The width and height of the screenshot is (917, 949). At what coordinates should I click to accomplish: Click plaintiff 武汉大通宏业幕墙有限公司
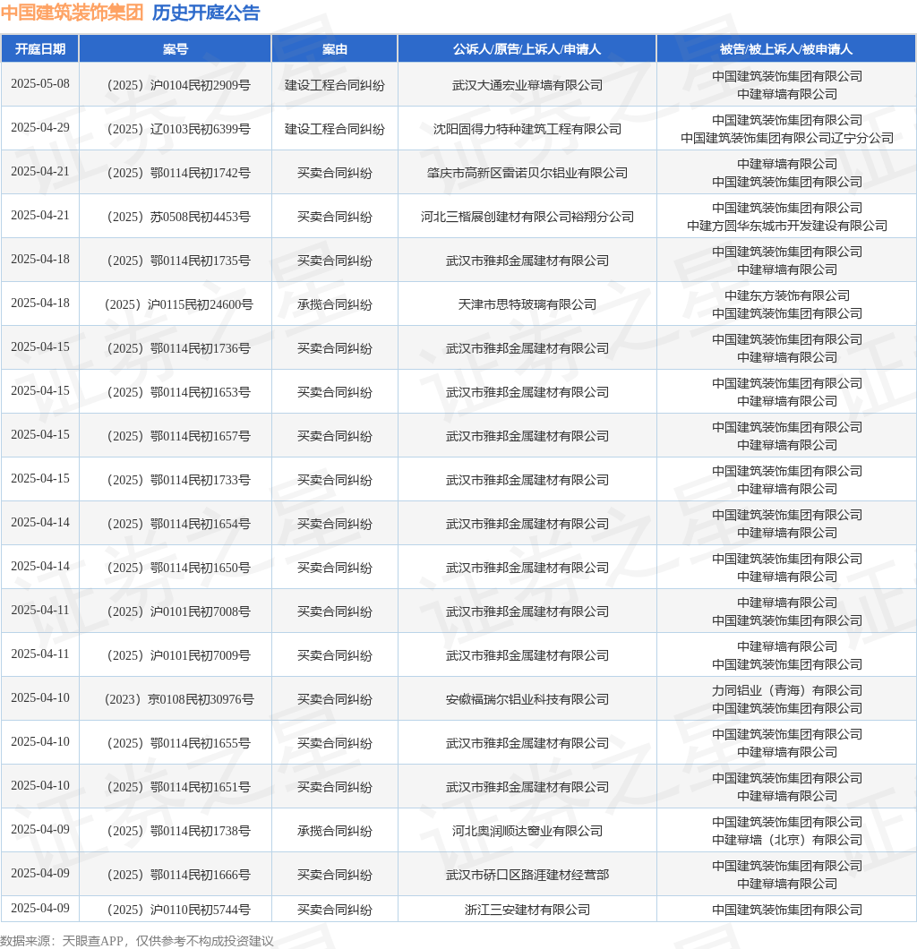pos(527,85)
